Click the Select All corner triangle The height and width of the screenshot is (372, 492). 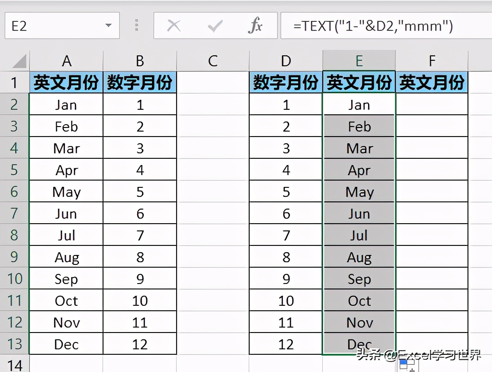[x=19, y=61]
